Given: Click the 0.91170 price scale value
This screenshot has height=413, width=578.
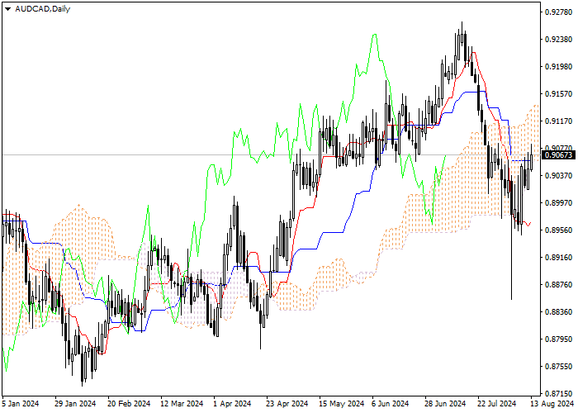Looking at the screenshot, I should click(559, 121).
